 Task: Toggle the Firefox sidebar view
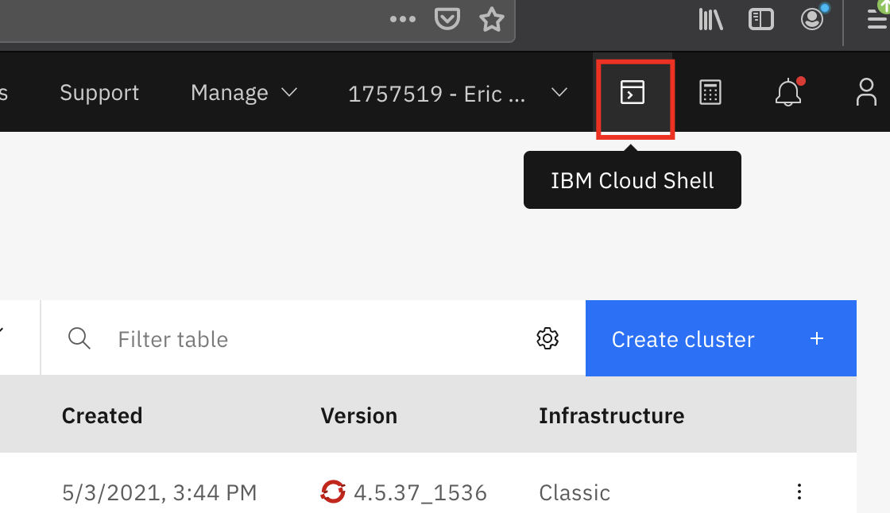[760, 19]
